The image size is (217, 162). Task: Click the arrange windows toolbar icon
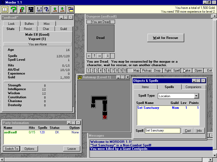click(71, 9)
